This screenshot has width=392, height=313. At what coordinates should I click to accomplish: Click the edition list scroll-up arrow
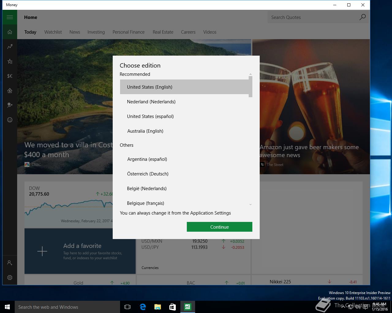click(x=251, y=74)
